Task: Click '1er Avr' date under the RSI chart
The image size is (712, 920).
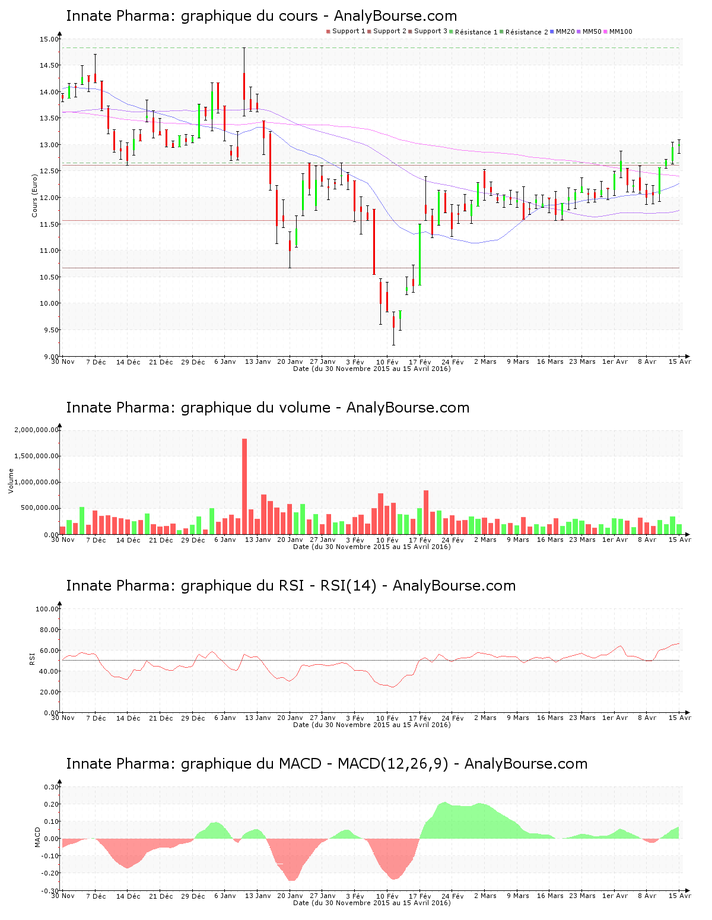Action: (x=615, y=718)
